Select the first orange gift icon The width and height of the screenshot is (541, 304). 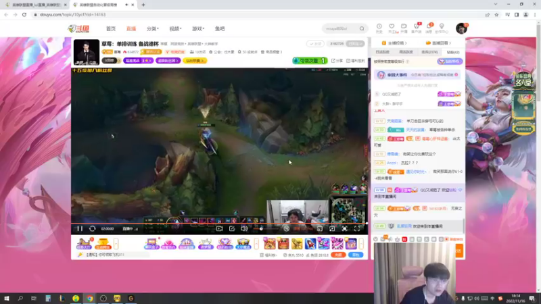[269, 244]
